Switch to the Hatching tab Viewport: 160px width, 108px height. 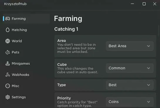(x=19, y=30)
